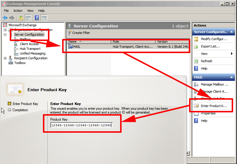Open the Help menu in menu bar
This screenshot has height=164, width=237.
click(x=41, y=11)
